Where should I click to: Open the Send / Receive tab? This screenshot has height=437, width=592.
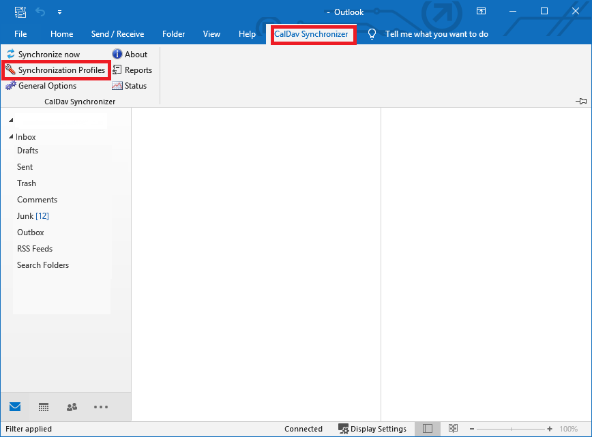click(117, 34)
